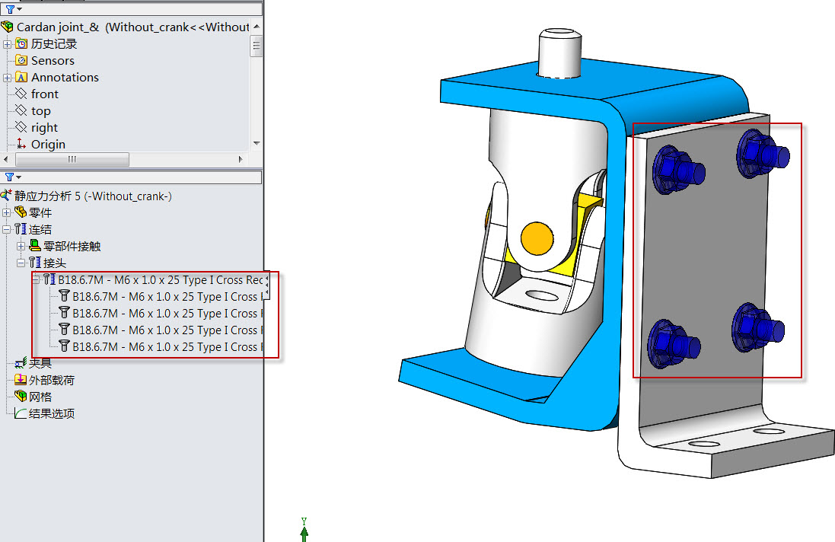Expand the 零部件接触 component contacts node
Viewport: 835px width, 542px height.
click(x=21, y=247)
